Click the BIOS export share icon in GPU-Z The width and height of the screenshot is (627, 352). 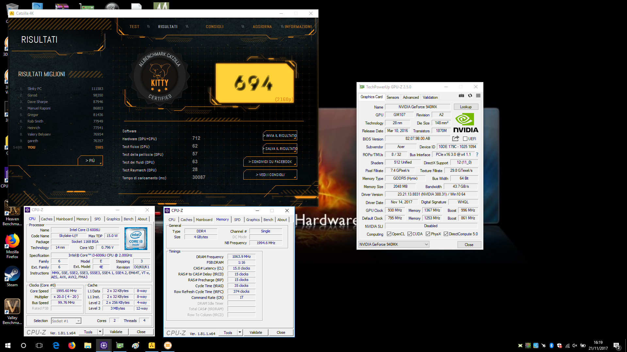pos(456,139)
